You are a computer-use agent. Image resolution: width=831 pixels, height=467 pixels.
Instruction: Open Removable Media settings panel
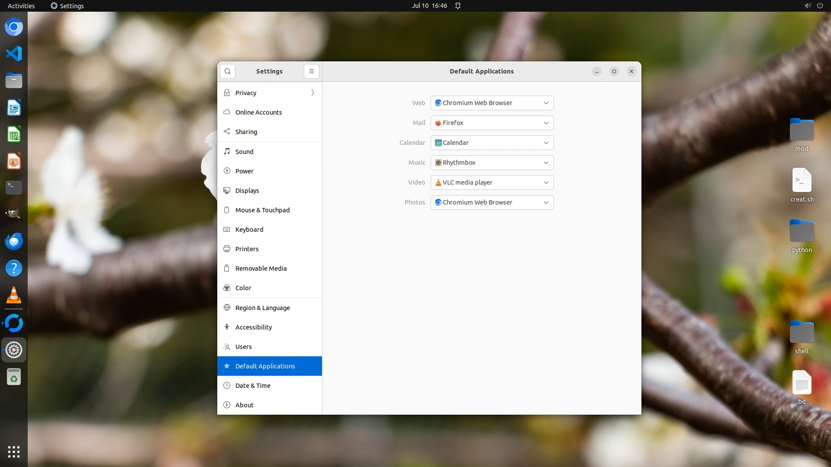tap(261, 269)
